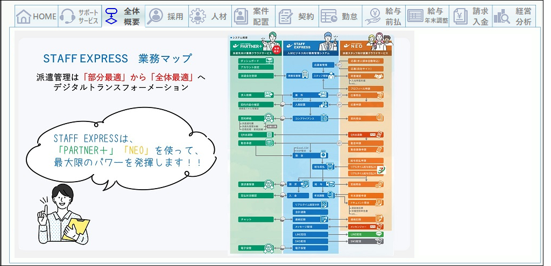Click the building icon beside 得意先管理

tap(305, 74)
